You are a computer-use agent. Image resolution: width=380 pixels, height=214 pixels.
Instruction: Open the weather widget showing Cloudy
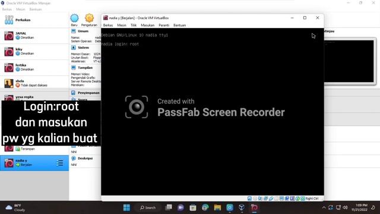pyautogui.click(x=15, y=207)
